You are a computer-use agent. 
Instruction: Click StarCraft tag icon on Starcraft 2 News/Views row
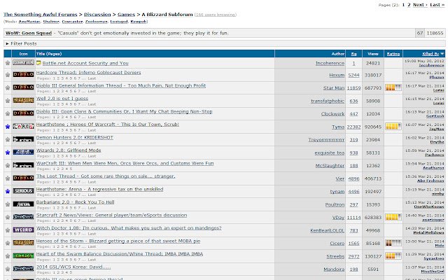[x=23, y=217]
